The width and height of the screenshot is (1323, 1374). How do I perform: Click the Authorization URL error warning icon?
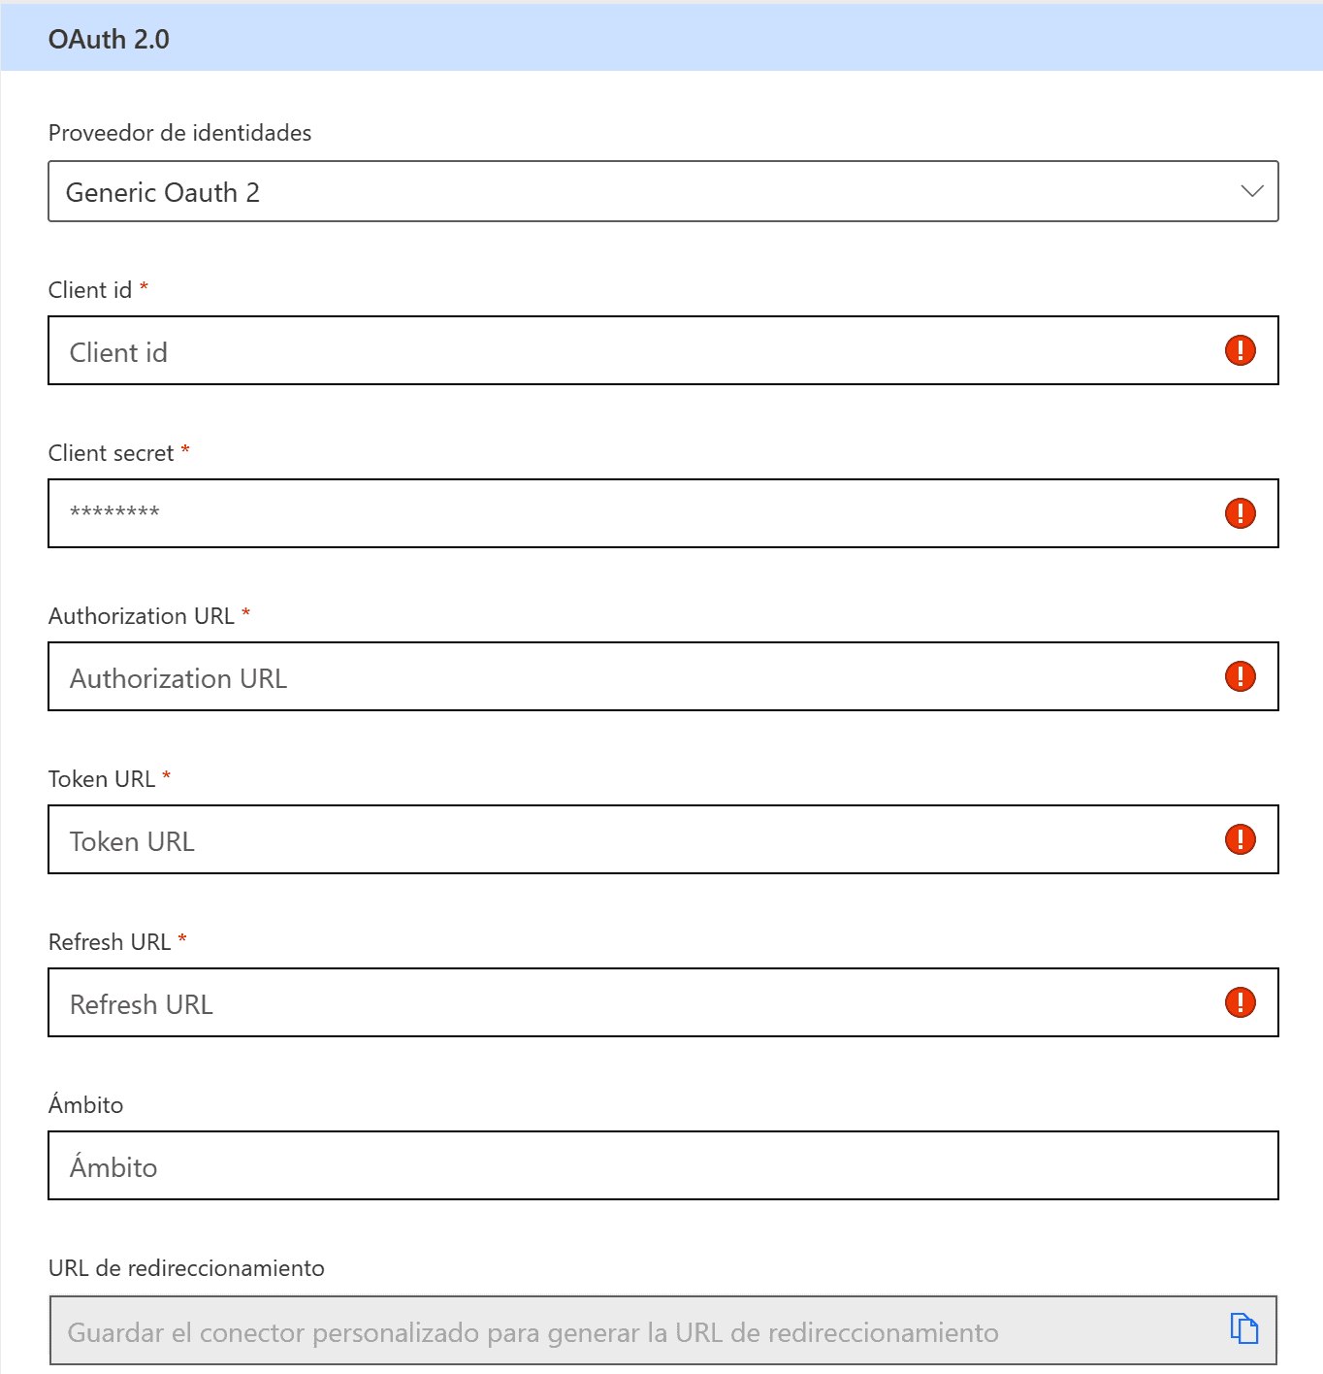tap(1240, 676)
